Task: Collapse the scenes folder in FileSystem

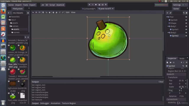Action: (x=10, y=26)
